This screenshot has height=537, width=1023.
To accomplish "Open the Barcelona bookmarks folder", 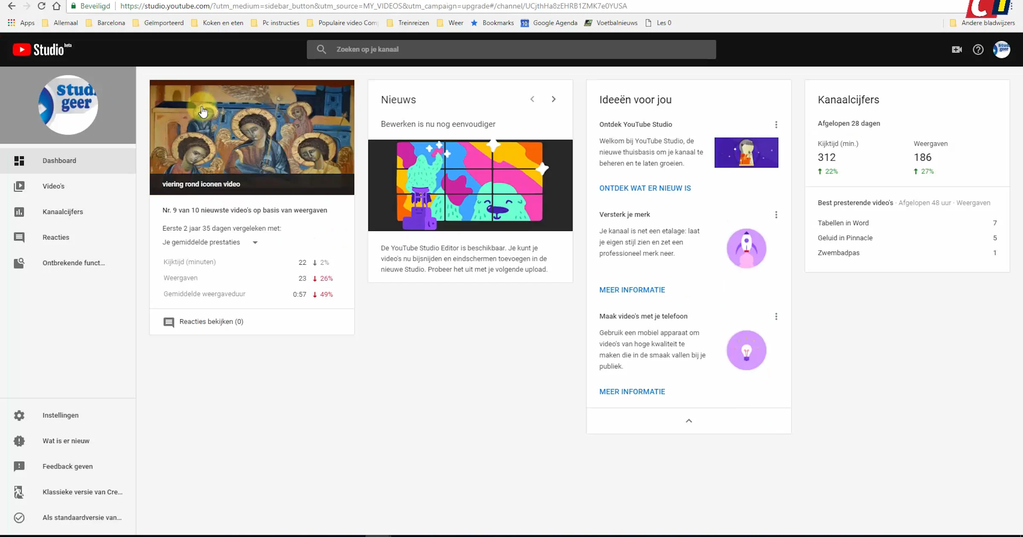I will pos(105,23).
